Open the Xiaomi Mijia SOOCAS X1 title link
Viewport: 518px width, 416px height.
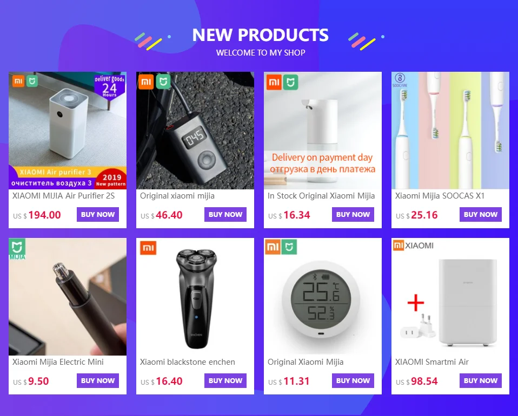click(x=440, y=196)
